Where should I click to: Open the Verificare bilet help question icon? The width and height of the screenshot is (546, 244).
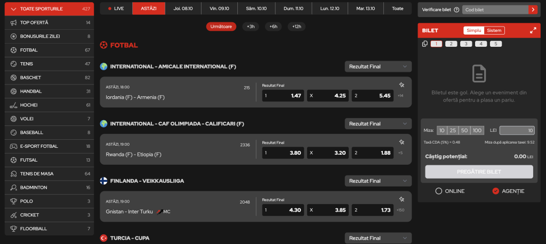click(456, 10)
